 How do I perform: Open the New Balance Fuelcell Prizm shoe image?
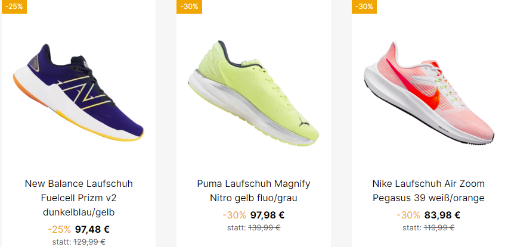coord(78,93)
